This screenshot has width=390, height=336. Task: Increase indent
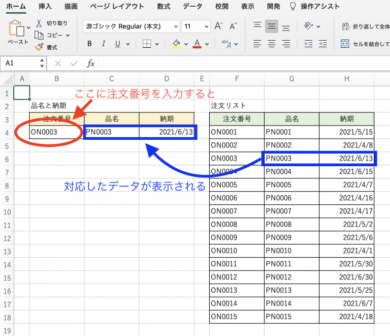coord(323,44)
